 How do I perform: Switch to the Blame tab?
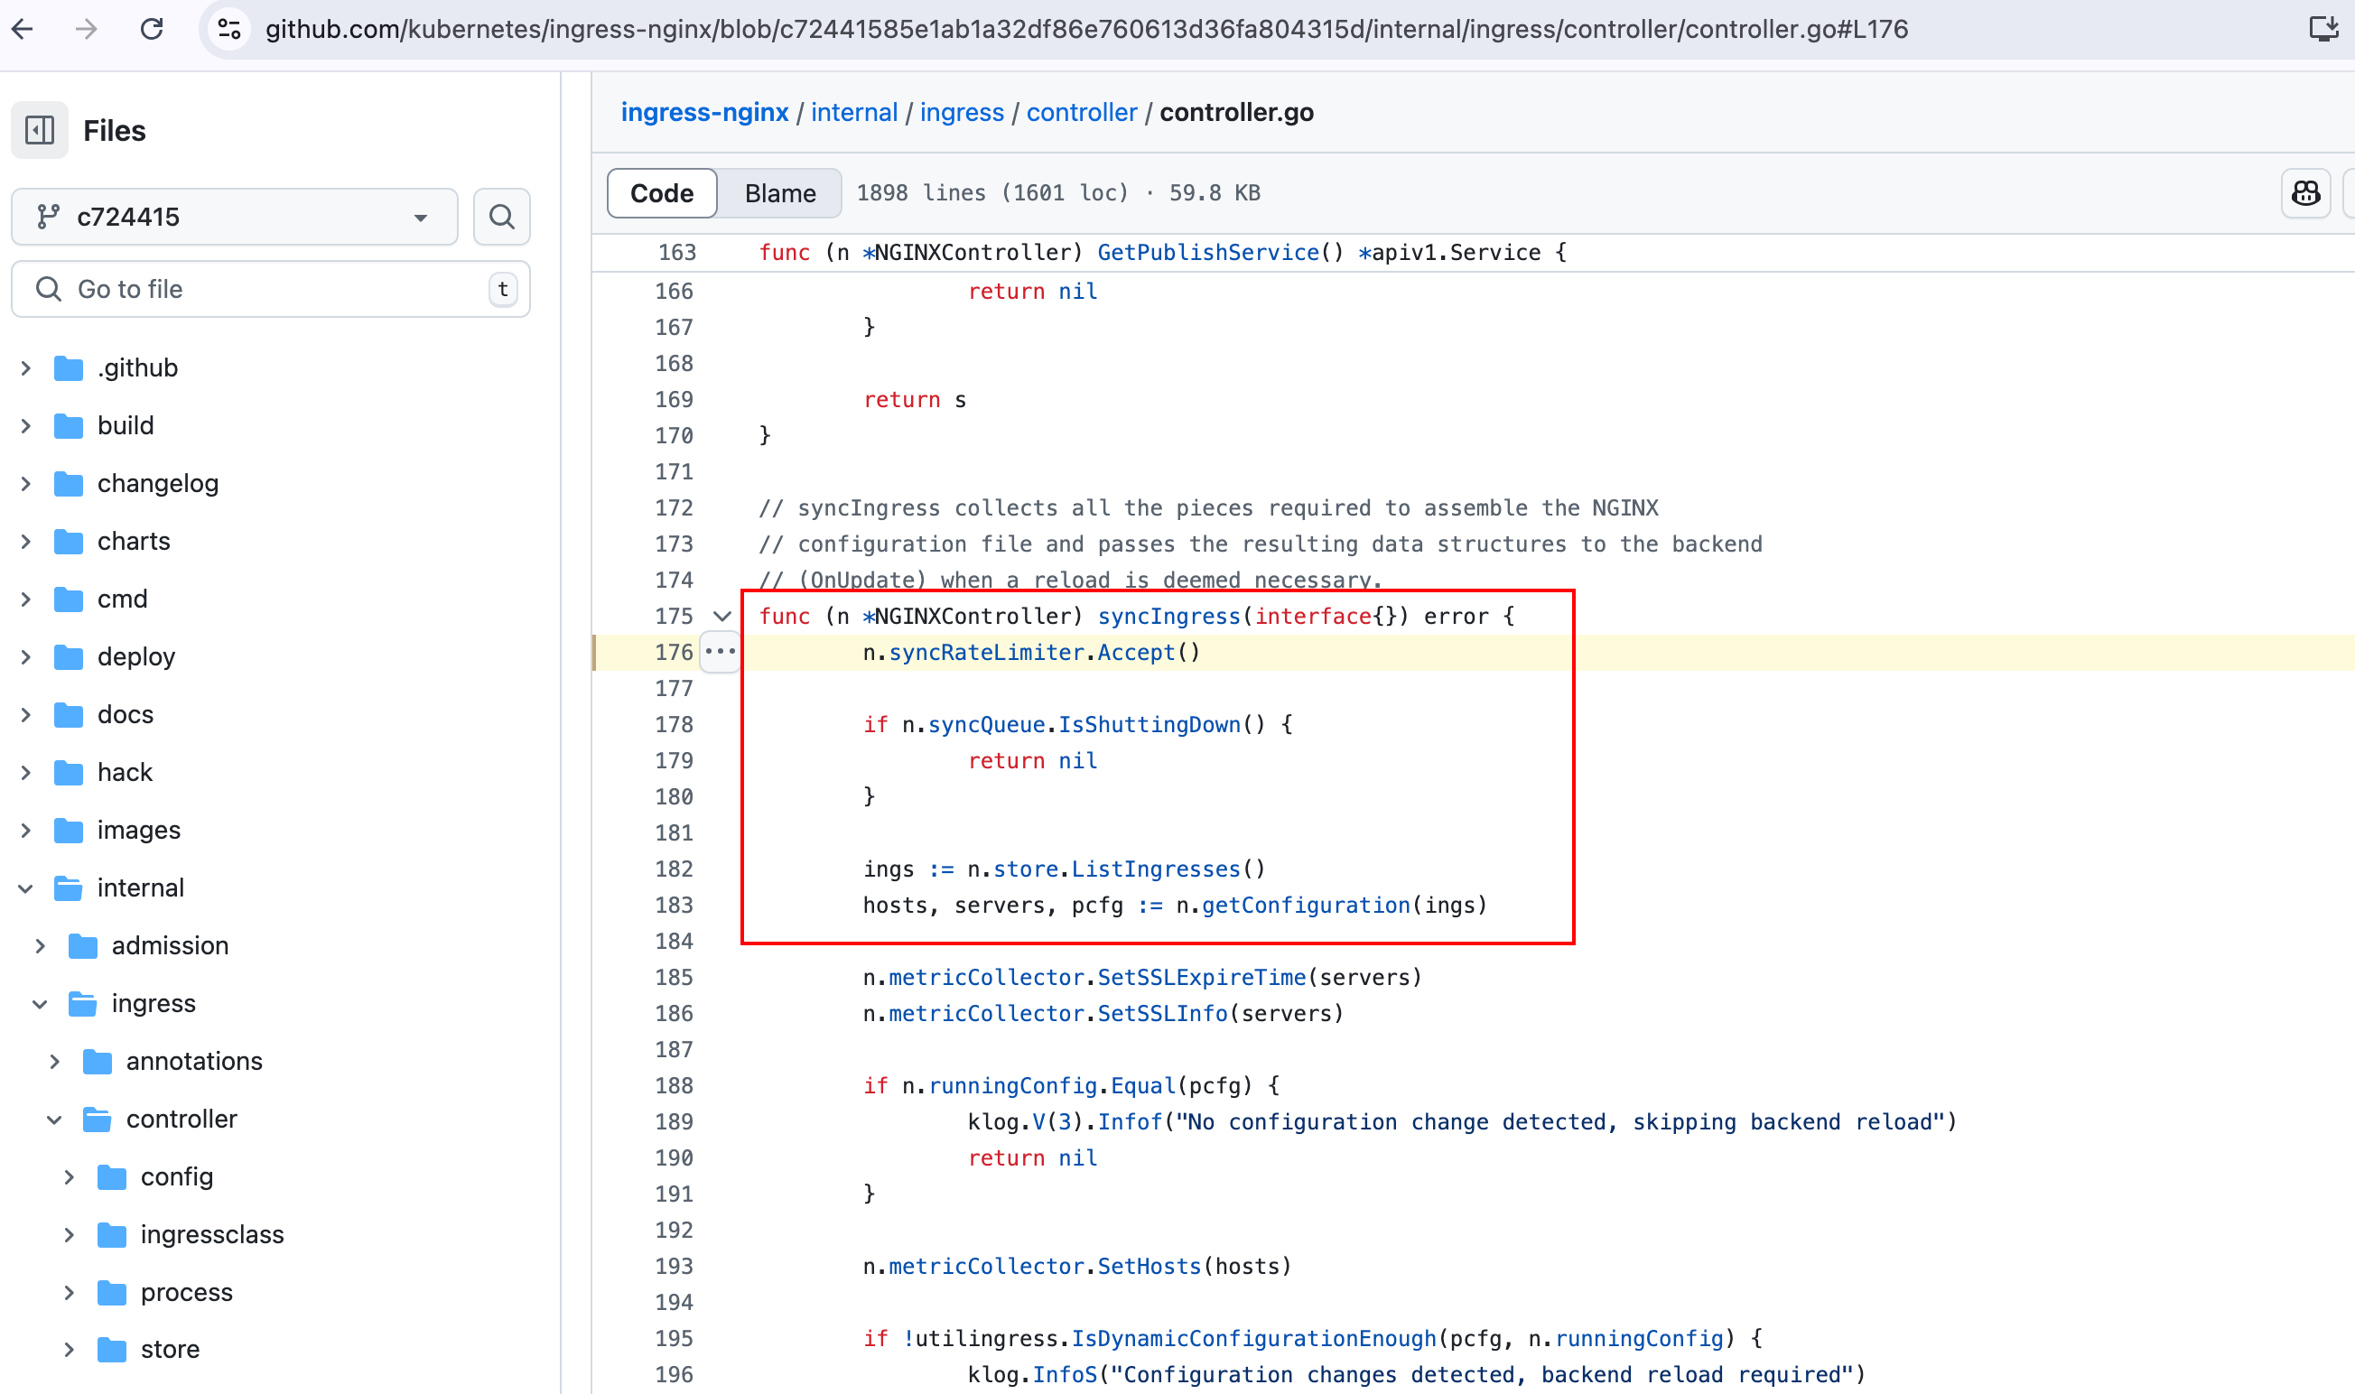(x=779, y=192)
